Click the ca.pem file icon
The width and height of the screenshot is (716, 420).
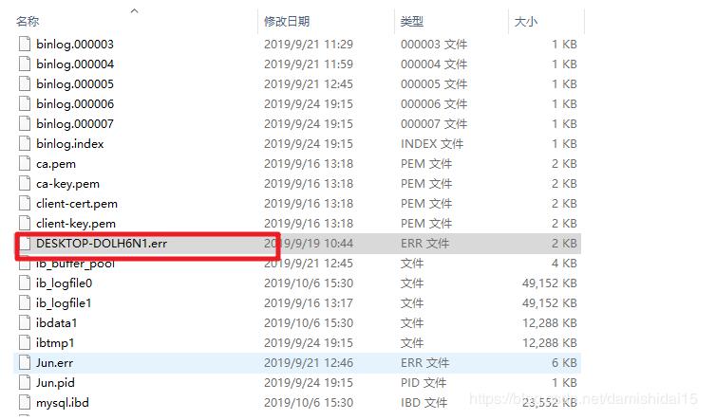click(x=26, y=164)
